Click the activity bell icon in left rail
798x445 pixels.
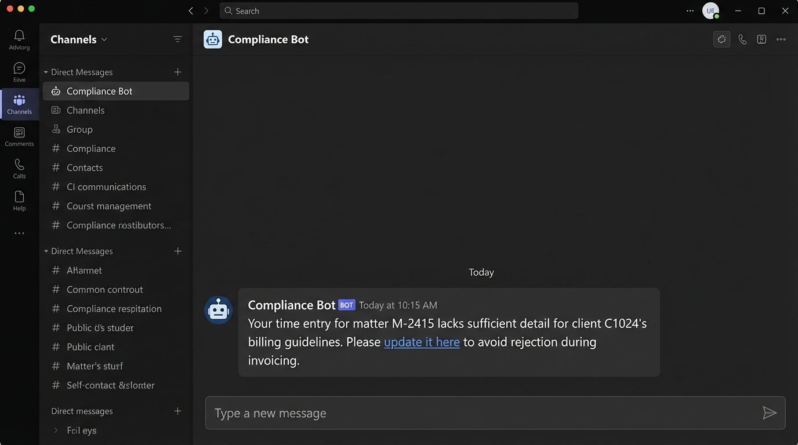coord(19,40)
